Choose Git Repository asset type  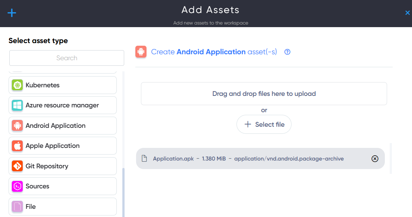62,166
